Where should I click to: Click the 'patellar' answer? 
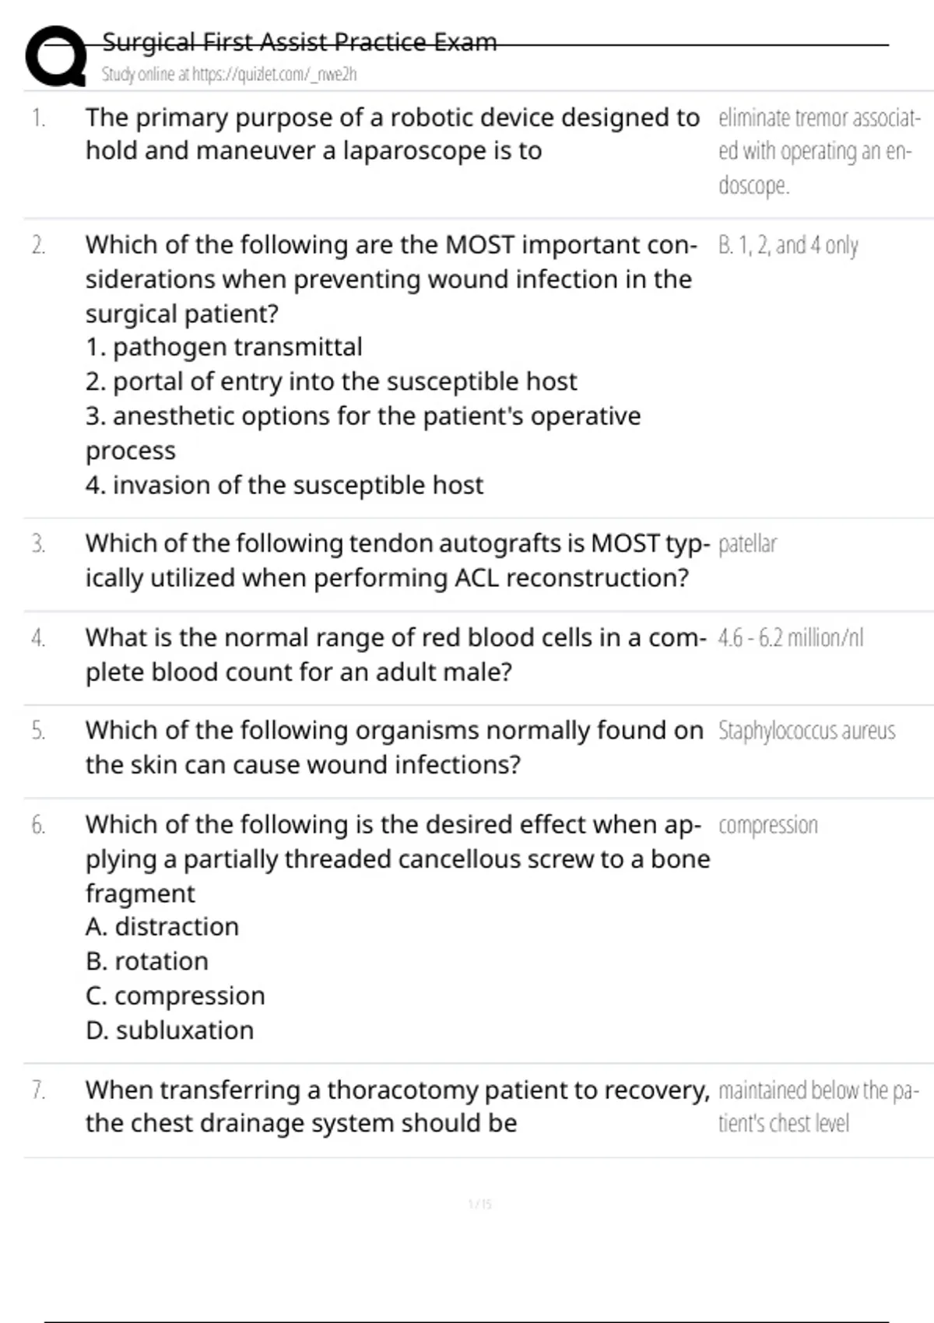click(747, 544)
